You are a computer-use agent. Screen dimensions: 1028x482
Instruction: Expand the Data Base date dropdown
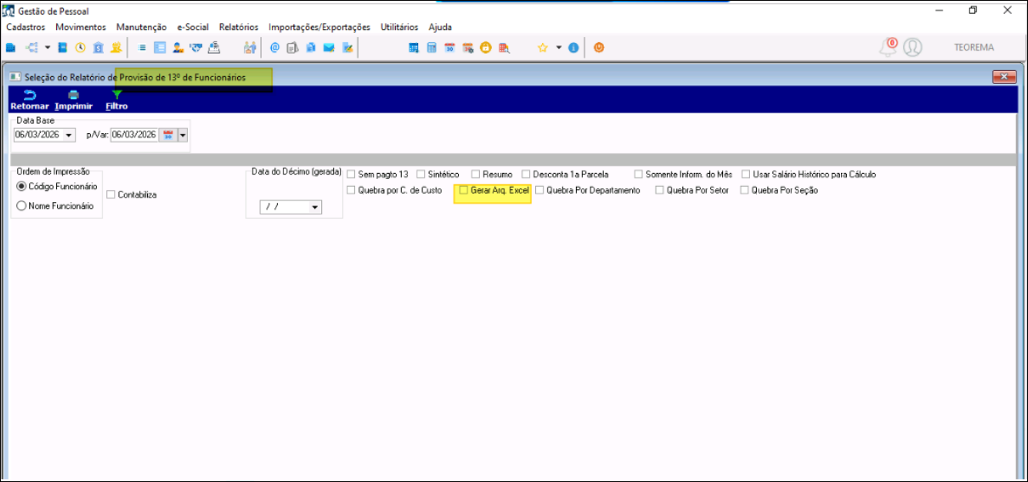tap(69, 135)
